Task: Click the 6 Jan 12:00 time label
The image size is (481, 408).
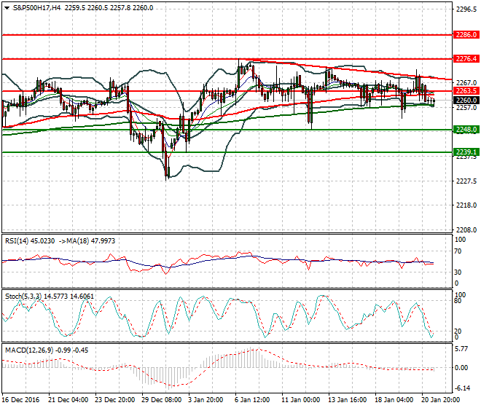Action: tap(252, 400)
